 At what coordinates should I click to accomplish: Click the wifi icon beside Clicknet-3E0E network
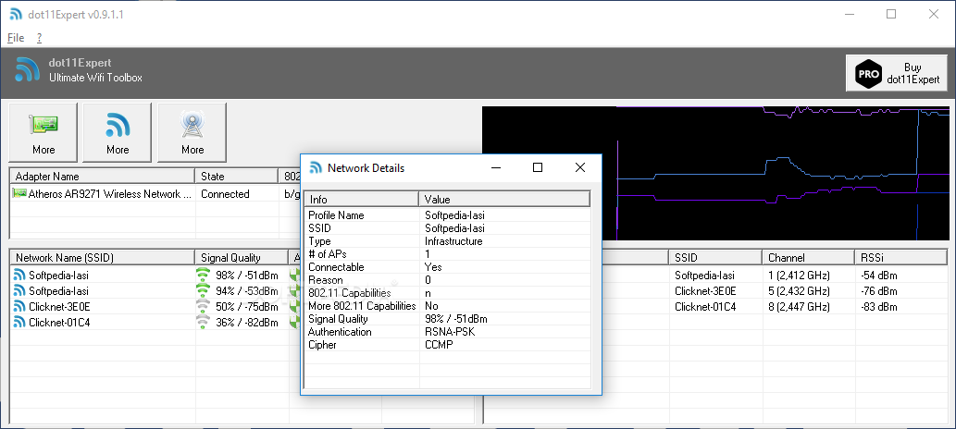(x=20, y=307)
